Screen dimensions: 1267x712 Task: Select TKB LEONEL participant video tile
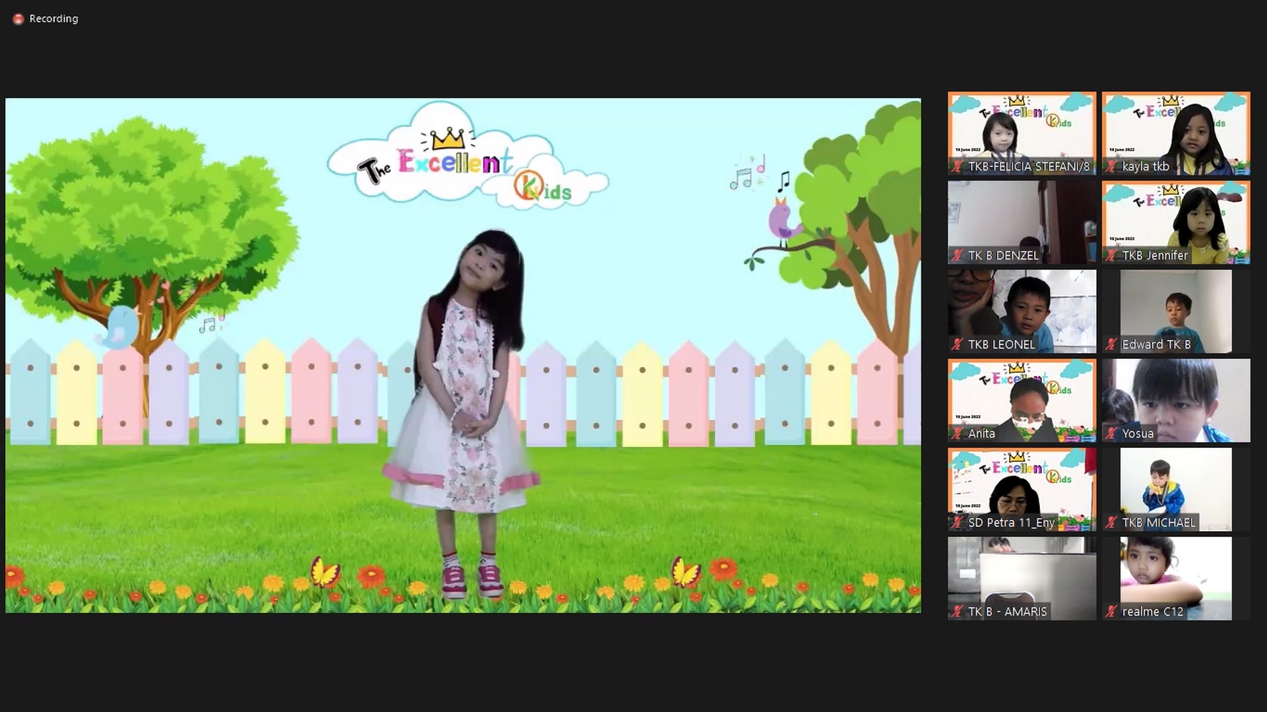tap(1022, 311)
